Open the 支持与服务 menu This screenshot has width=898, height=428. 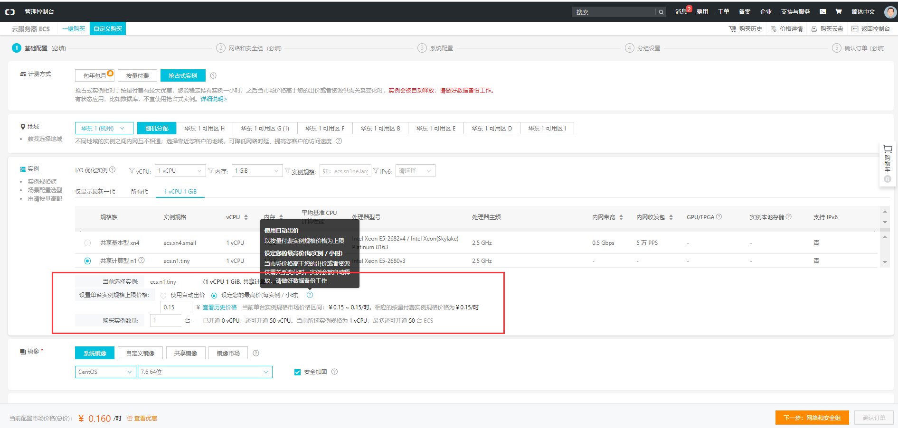coord(795,12)
